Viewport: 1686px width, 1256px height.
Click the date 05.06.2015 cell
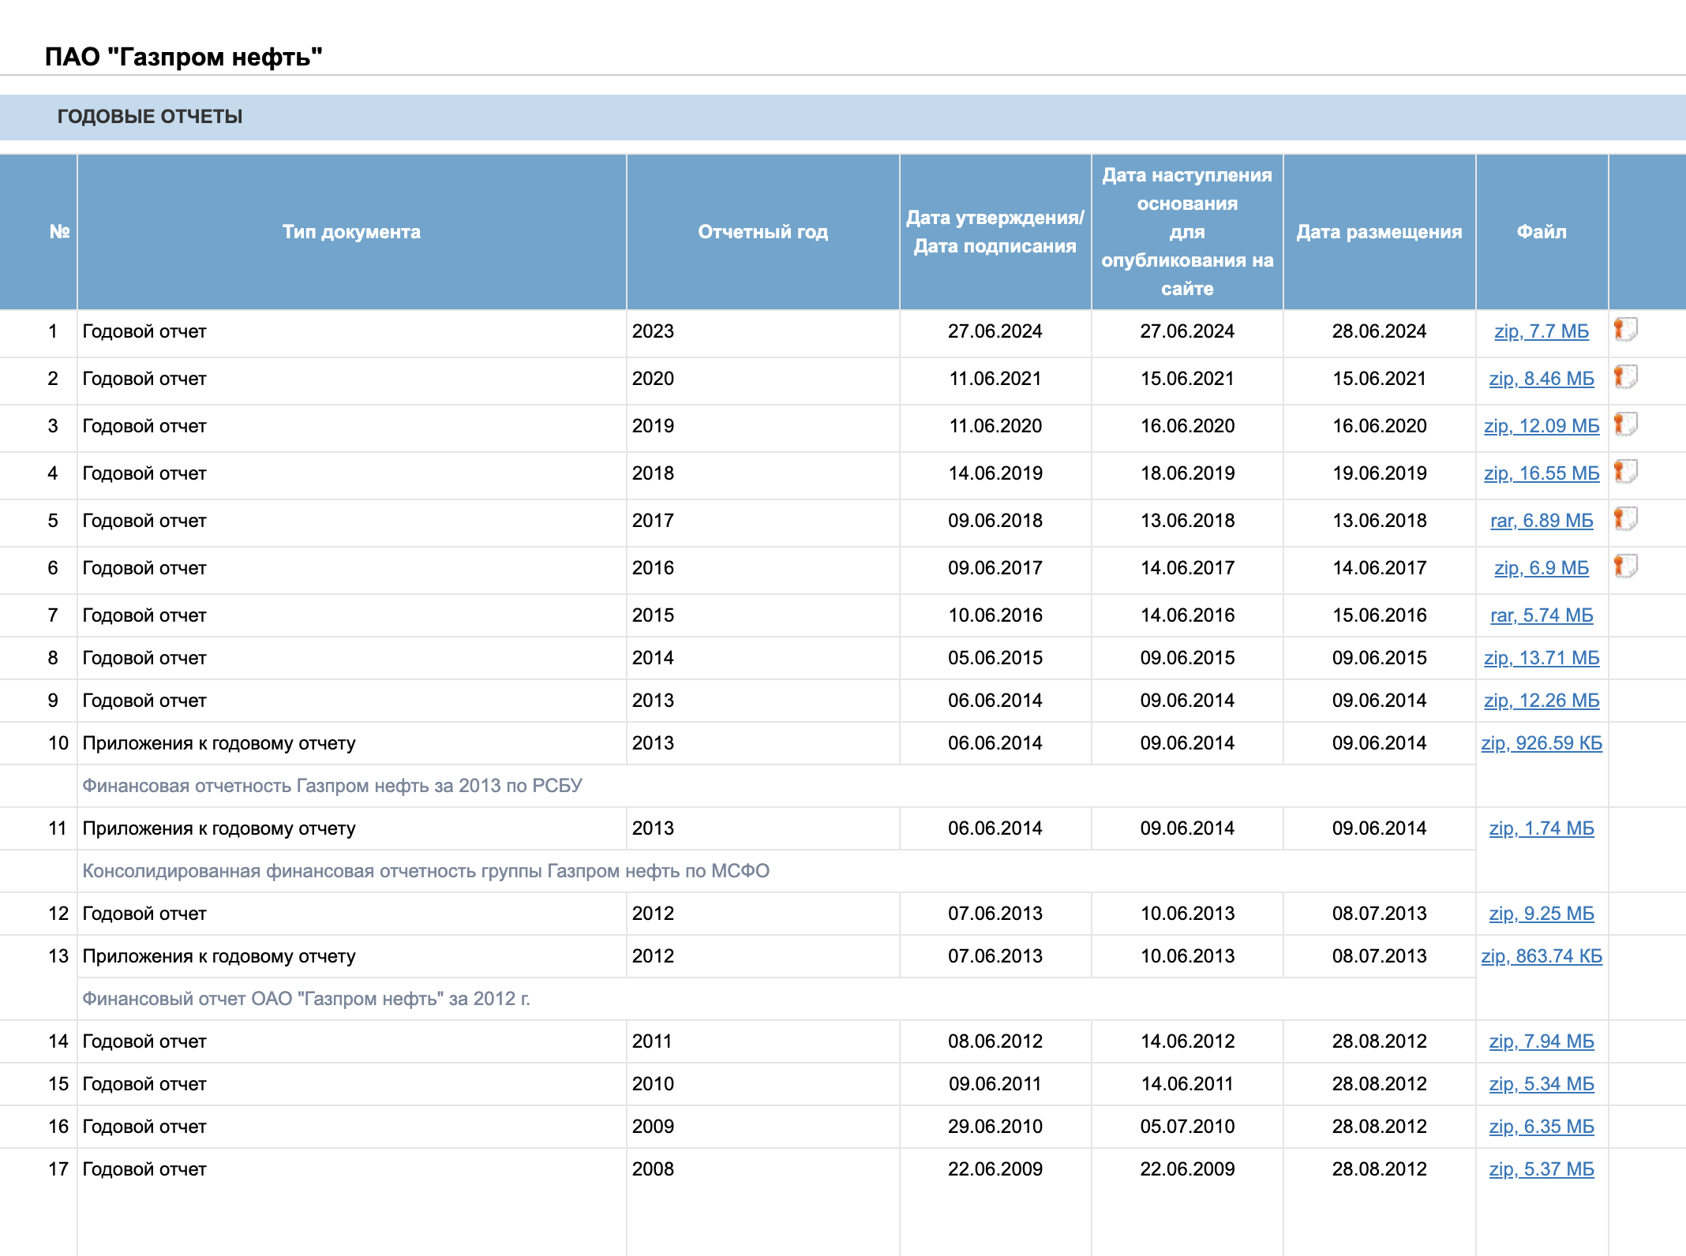(x=995, y=658)
